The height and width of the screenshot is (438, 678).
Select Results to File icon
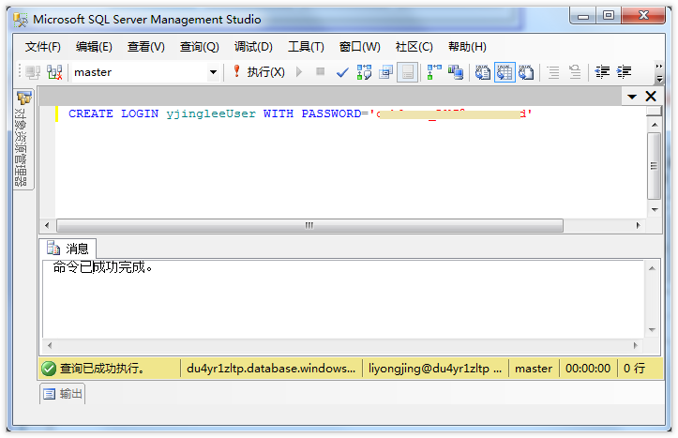pyautogui.click(x=526, y=72)
